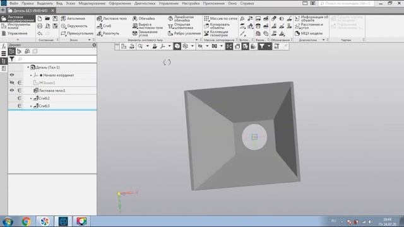This screenshot has width=404, height=227.
Task: Select the Инструменты эскиза toolset
Action: (16, 26)
